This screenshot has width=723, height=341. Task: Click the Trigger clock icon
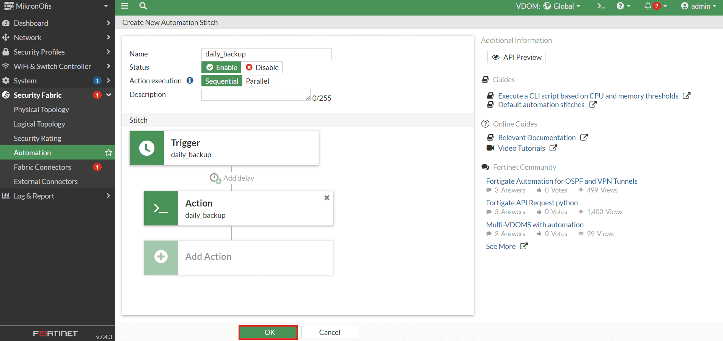click(147, 148)
